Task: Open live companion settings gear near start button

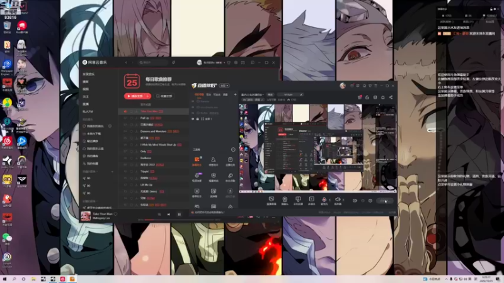Action: point(370,201)
